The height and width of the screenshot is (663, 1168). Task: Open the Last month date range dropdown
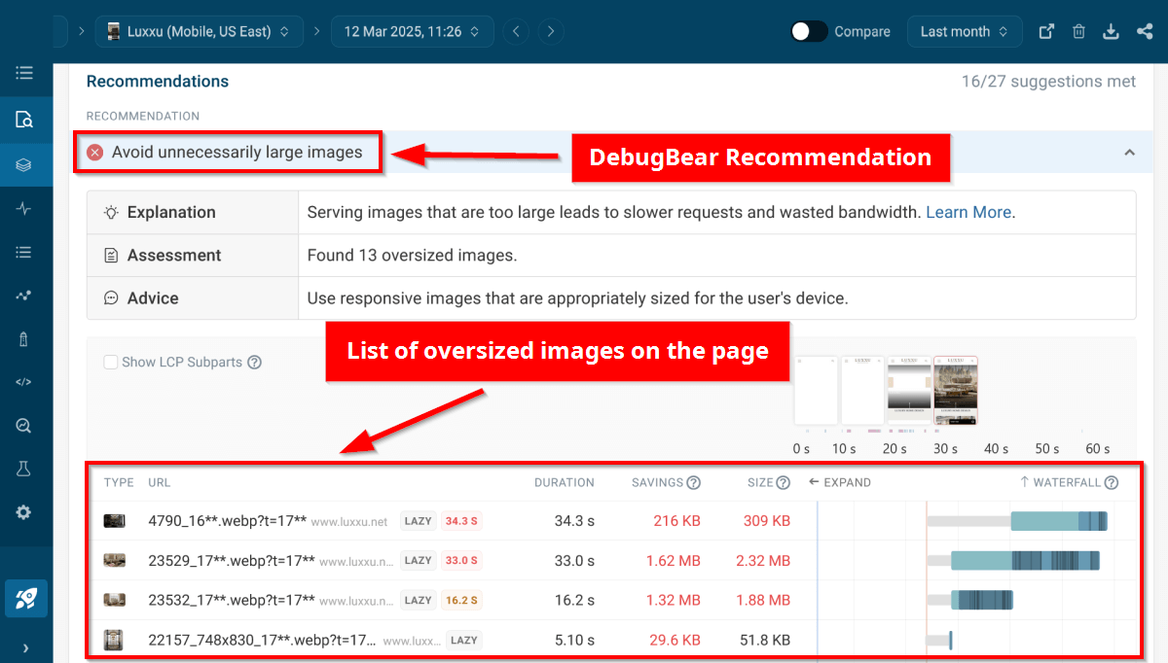click(x=965, y=31)
